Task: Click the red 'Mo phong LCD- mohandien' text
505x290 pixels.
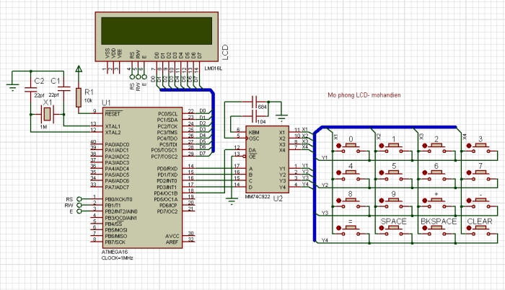Action: (364, 95)
